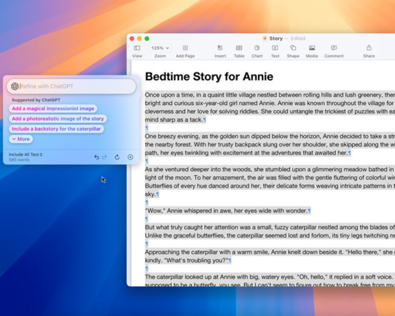
Task: Click the Add Page toolbar icon
Action: [x=185, y=48]
